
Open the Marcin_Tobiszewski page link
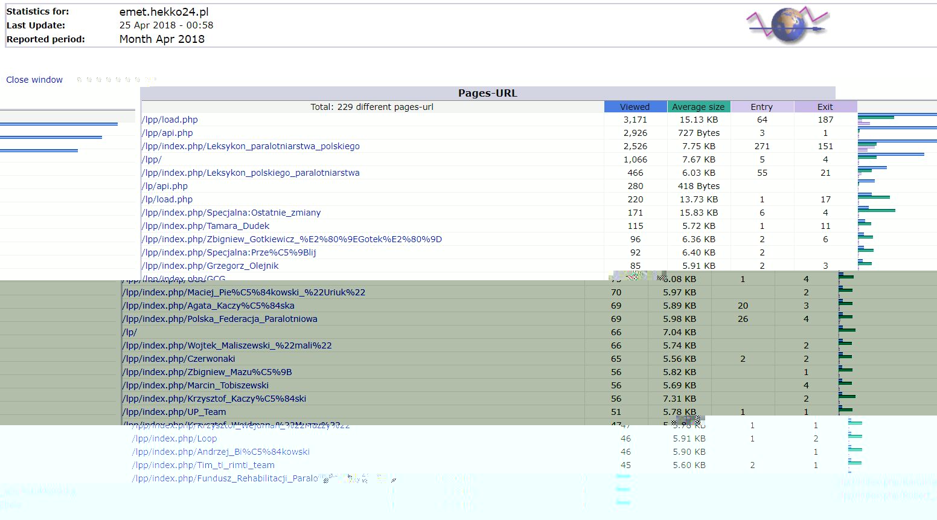[196, 385]
